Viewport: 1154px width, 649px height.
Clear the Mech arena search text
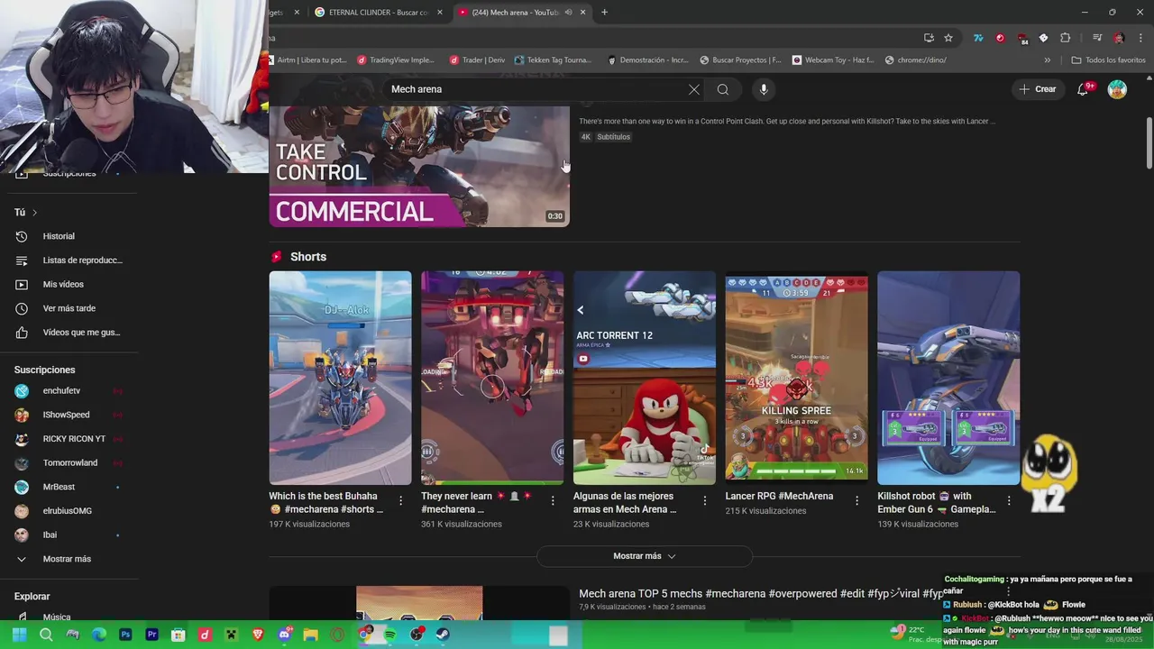tap(693, 89)
